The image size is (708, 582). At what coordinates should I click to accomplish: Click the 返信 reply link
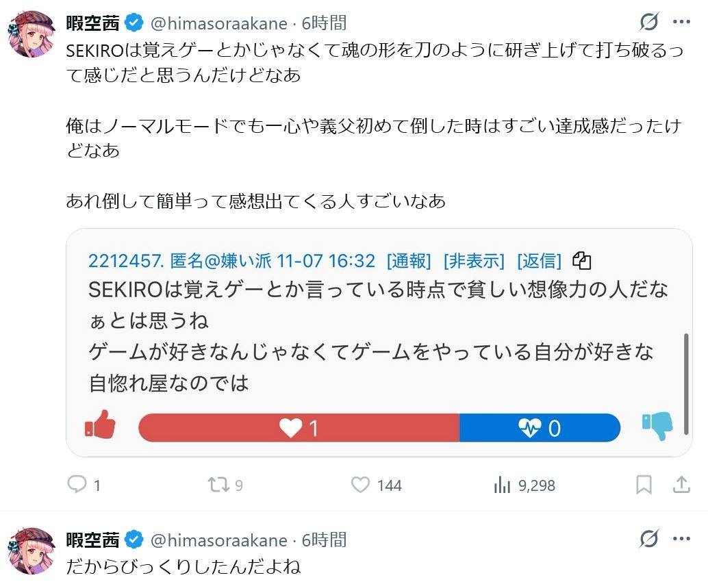point(539,261)
